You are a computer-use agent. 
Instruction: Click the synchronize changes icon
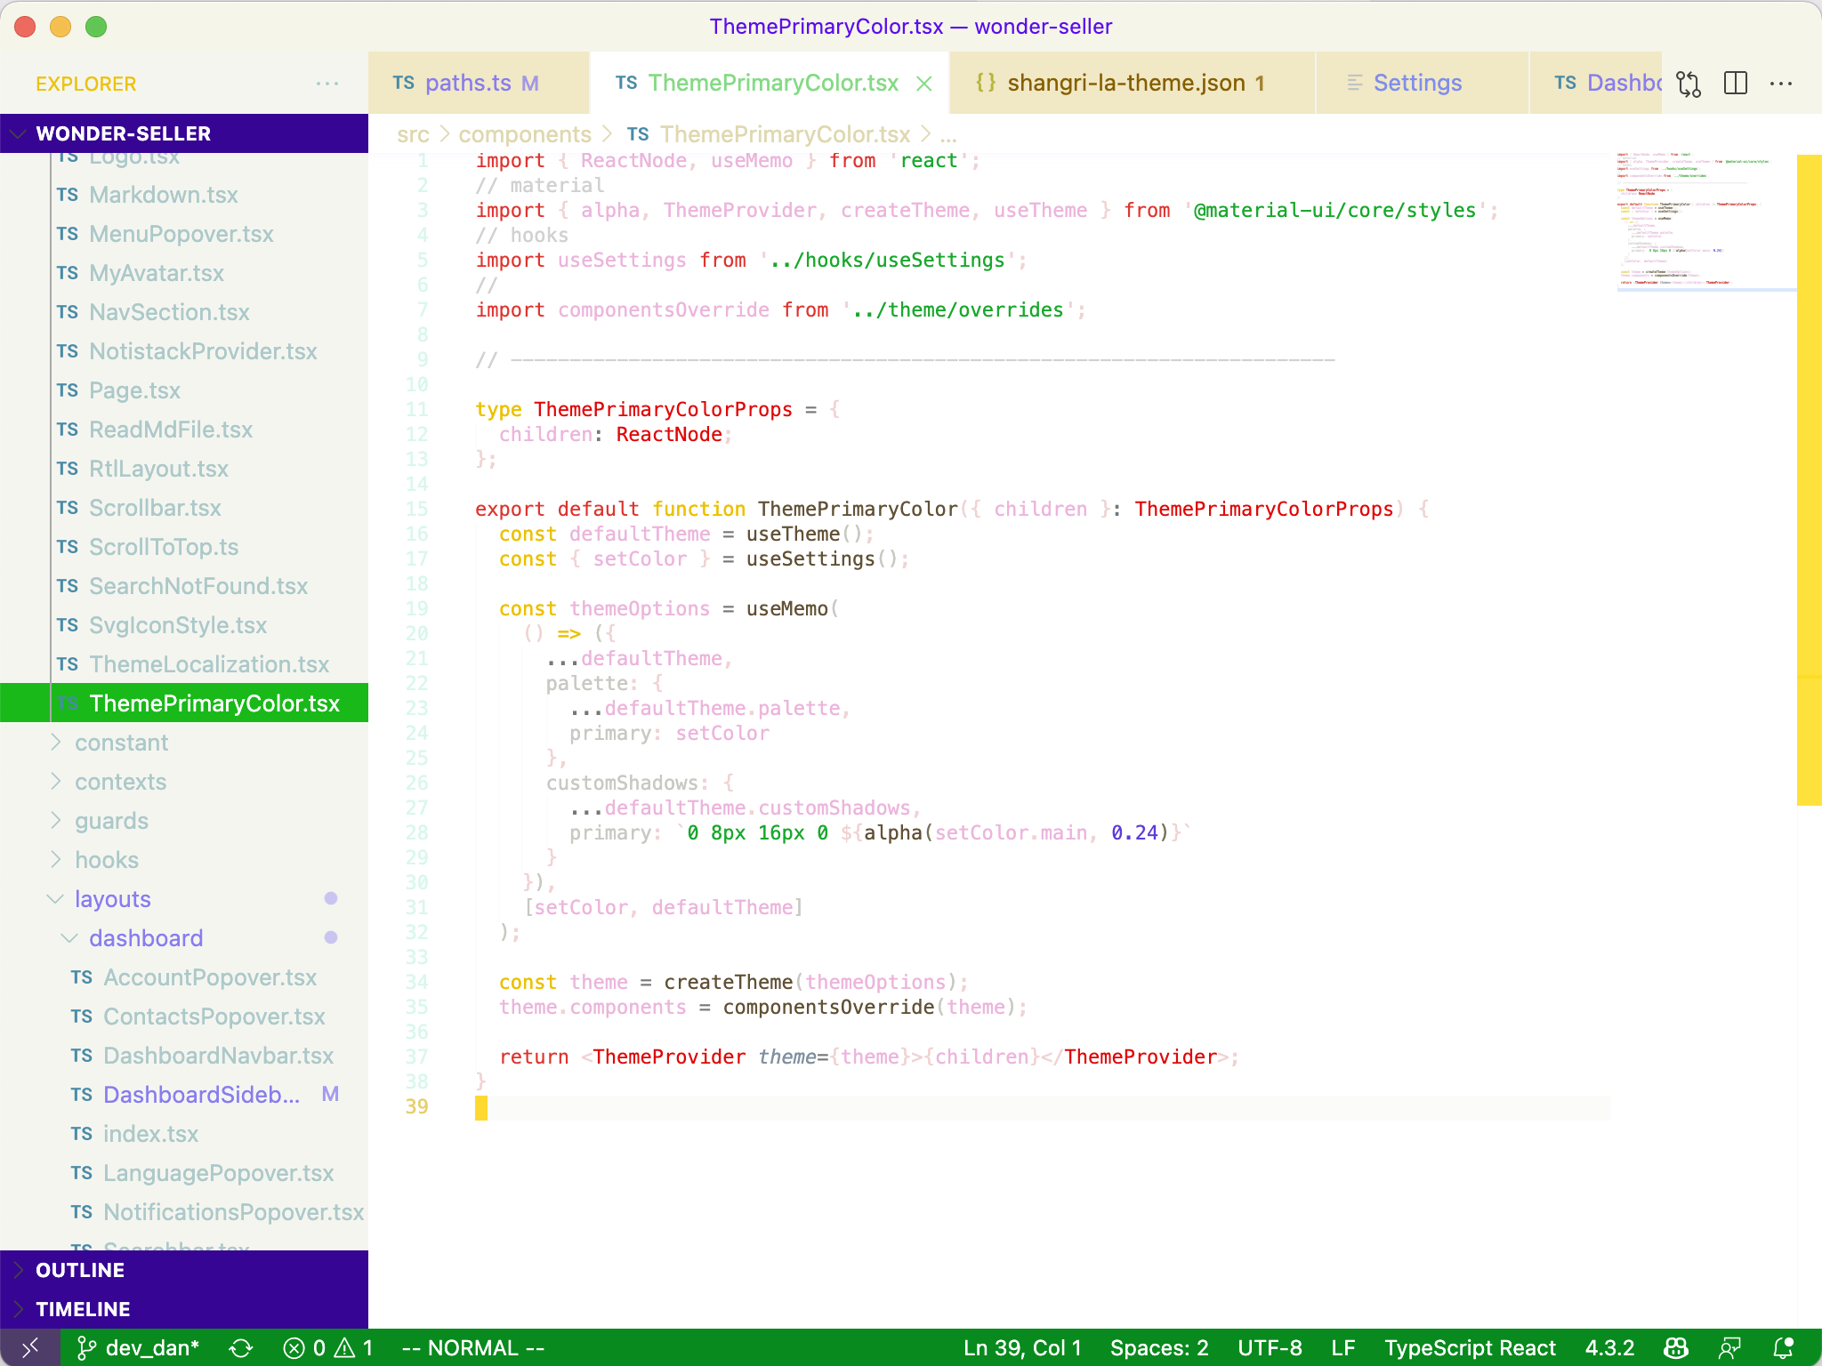pyautogui.click(x=241, y=1348)
